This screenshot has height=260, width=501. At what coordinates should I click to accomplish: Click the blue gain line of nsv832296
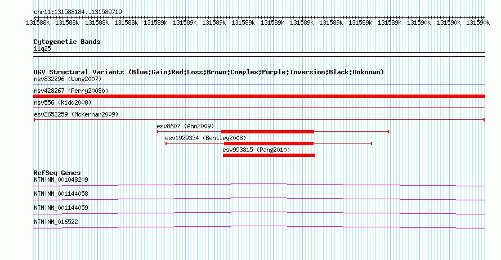point(259,84)
